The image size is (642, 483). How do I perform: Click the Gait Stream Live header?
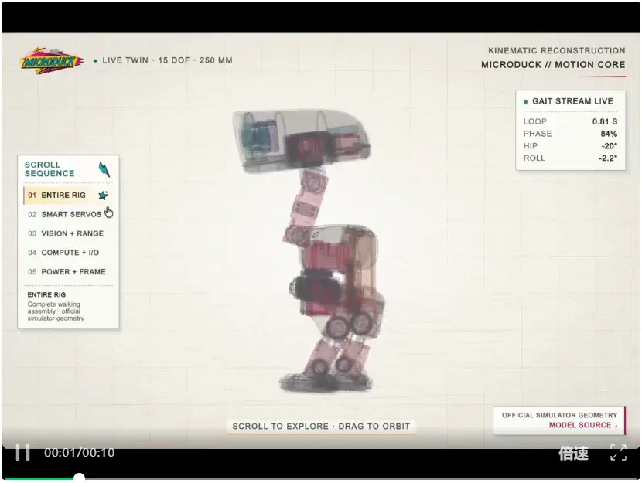click(572, 101)
